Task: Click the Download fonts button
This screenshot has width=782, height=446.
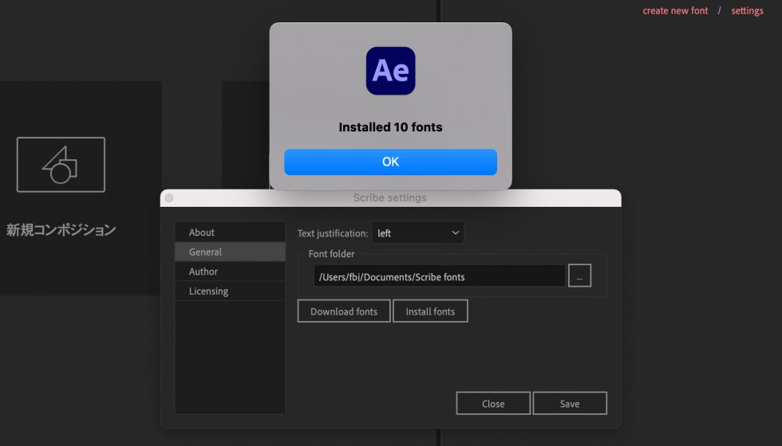Action: coord(344,311)
